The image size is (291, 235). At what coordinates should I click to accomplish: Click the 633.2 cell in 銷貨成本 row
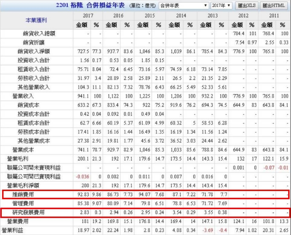[x=83, y=105]
